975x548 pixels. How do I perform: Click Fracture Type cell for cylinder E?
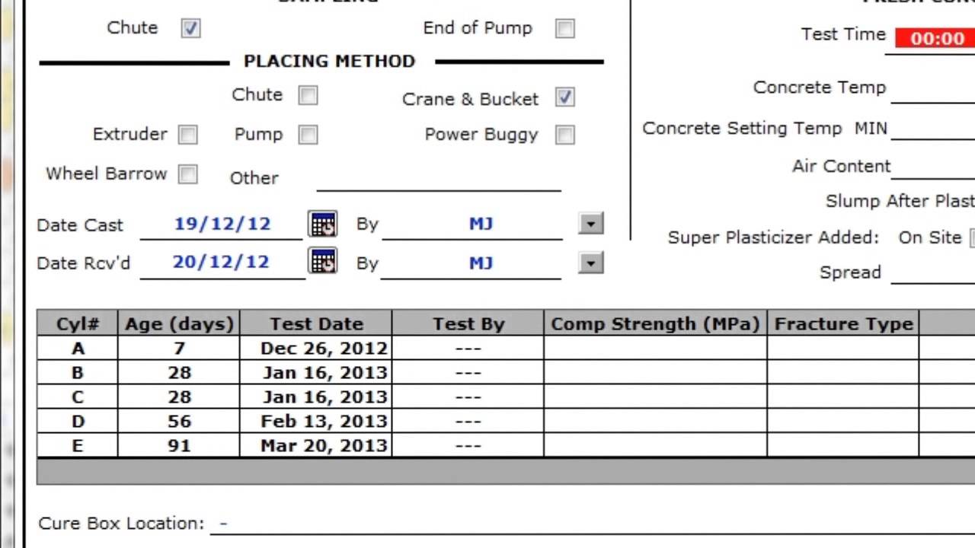(842, 445)
